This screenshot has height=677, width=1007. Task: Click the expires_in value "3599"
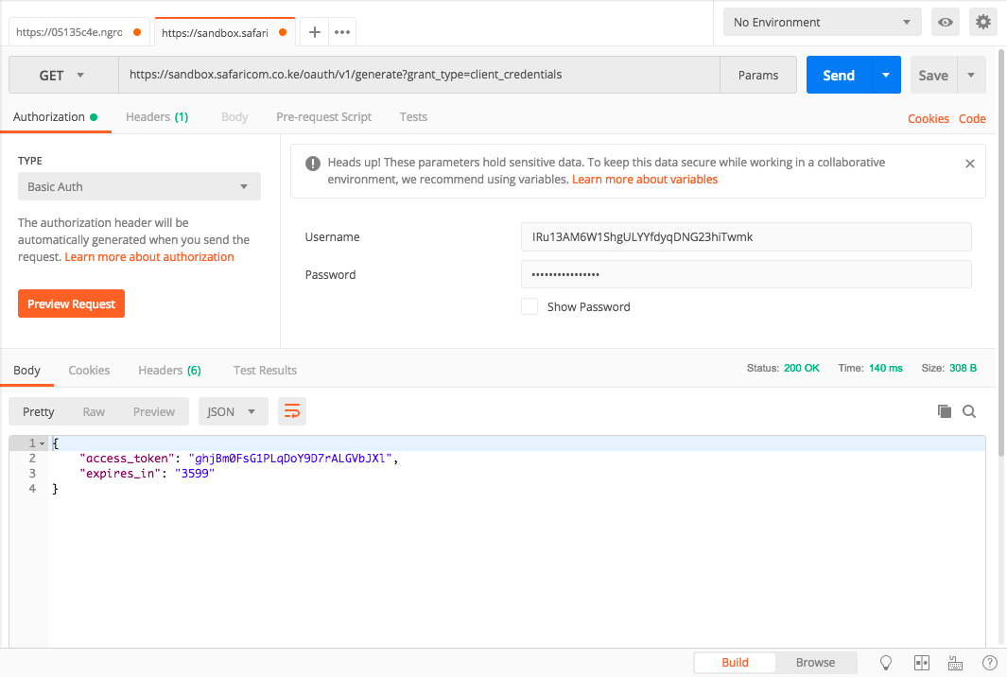click(195, 474)
